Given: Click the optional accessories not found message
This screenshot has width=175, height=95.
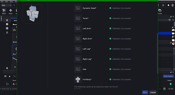Looking at the screenshot, I should click(96, 87).
